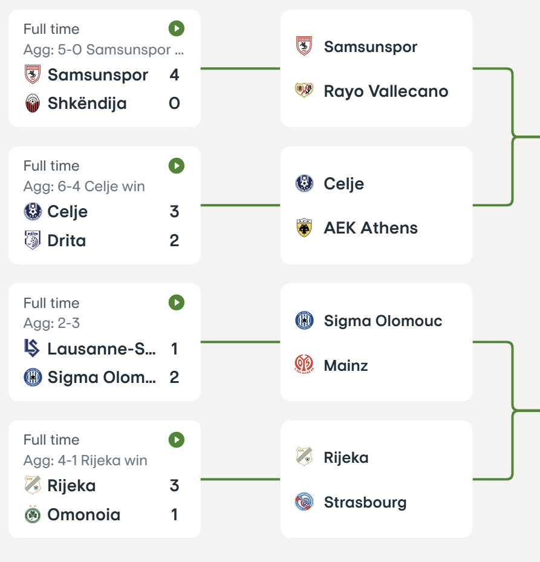
Task: Play highlights for Celje vs Drita match
Action: (176, 165)
